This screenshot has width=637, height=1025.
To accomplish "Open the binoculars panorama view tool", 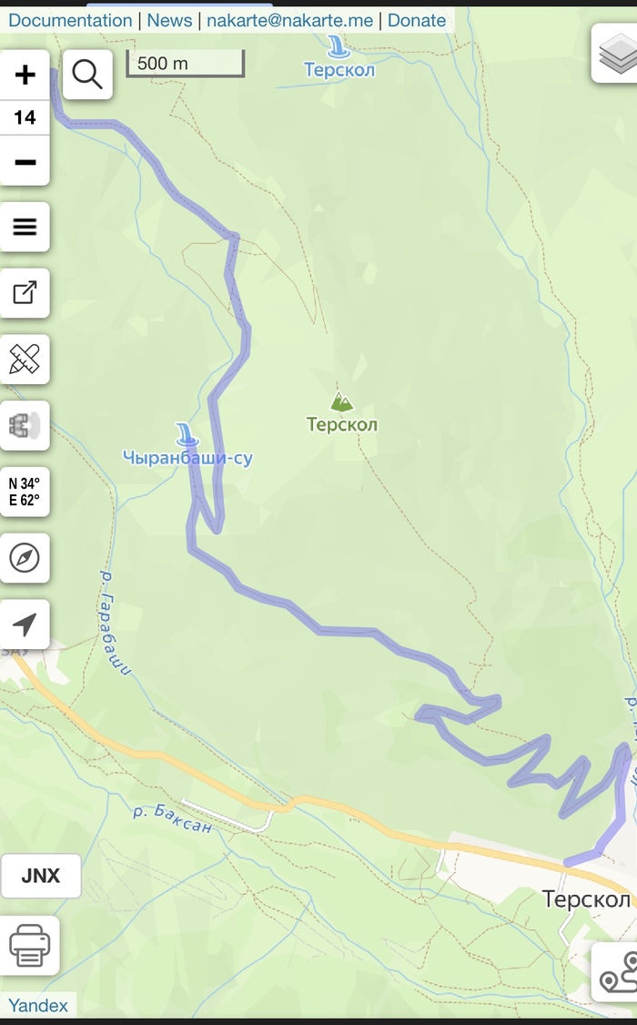I will click(25, 425).
